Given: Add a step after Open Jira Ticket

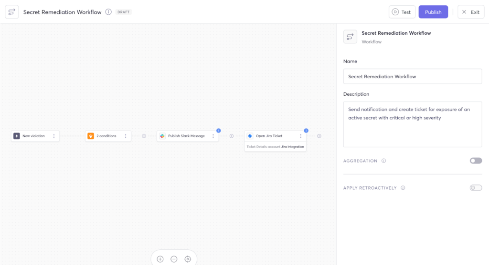Looking at the screenshot, I should [319, 136].
